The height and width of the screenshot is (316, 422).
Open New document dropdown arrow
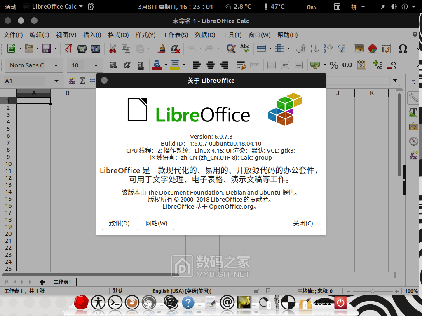20,49
